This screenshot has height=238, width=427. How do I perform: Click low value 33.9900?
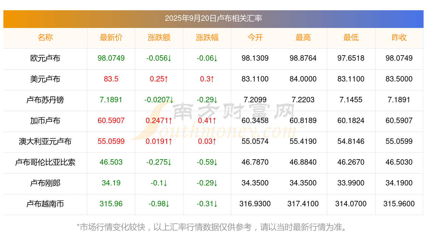(x=351, y=183)
